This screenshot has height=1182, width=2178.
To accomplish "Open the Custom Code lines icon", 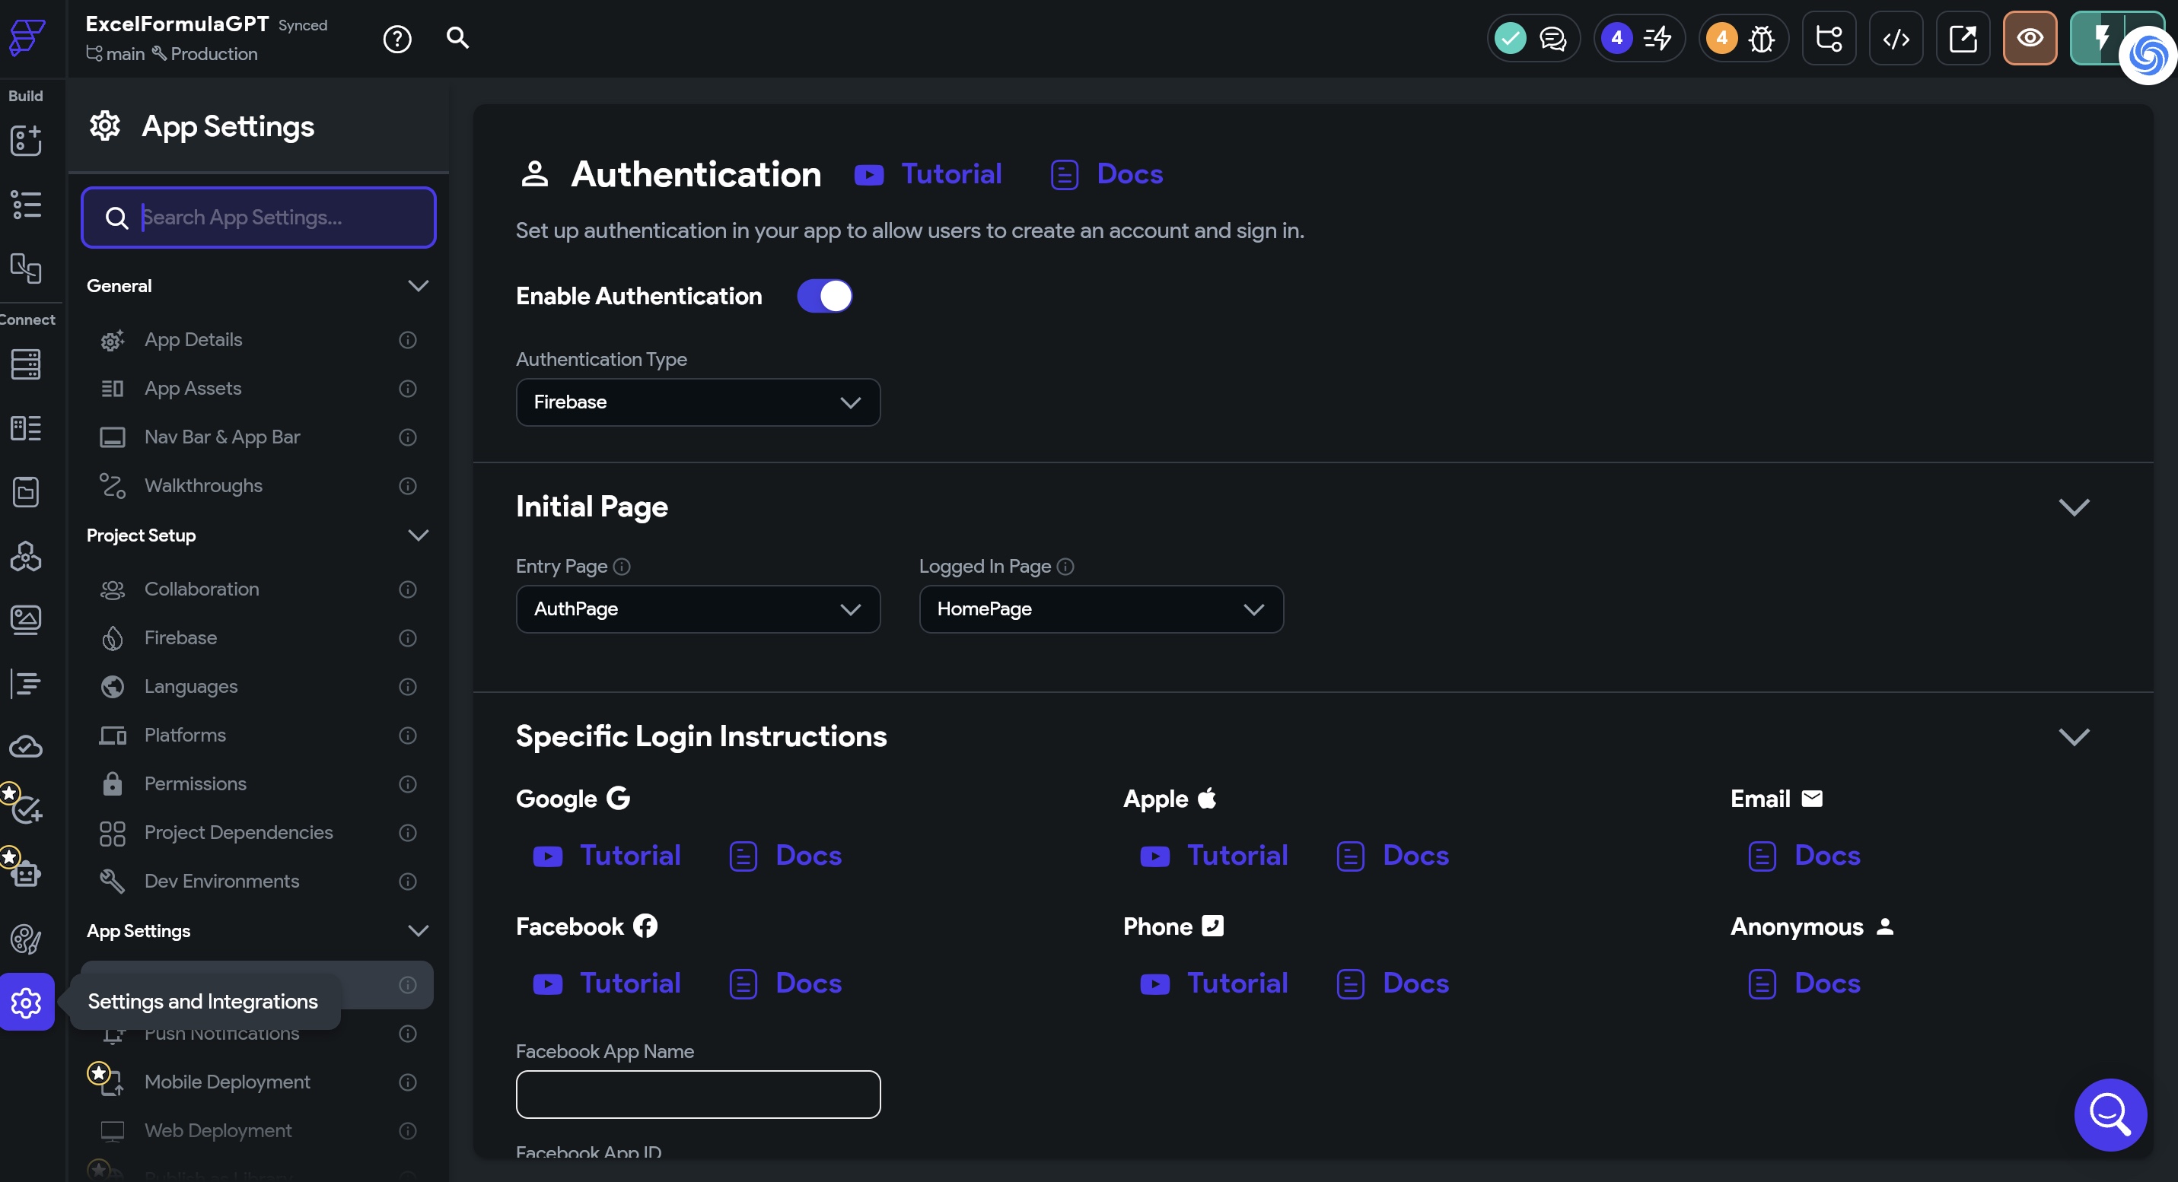I will (25, 683).
